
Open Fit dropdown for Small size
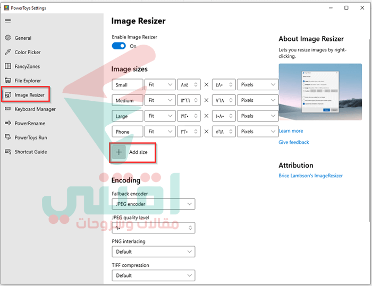160,84
